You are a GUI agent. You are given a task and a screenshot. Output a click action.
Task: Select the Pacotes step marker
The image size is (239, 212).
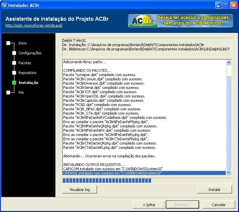pos(14,63)
